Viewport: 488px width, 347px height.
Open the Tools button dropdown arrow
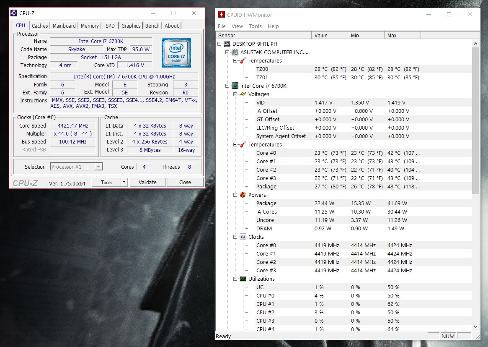pos(124,182)
